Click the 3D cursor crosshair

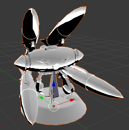(x=52, y=96)
